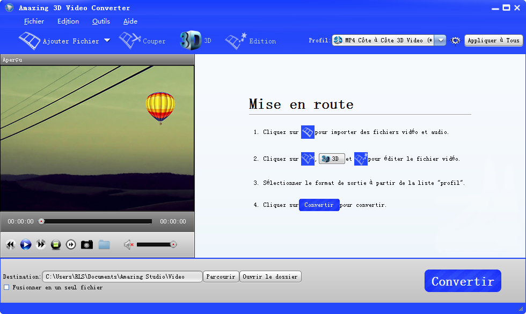
Task: Click the video seek progress bar
Action: coord(97,221)
